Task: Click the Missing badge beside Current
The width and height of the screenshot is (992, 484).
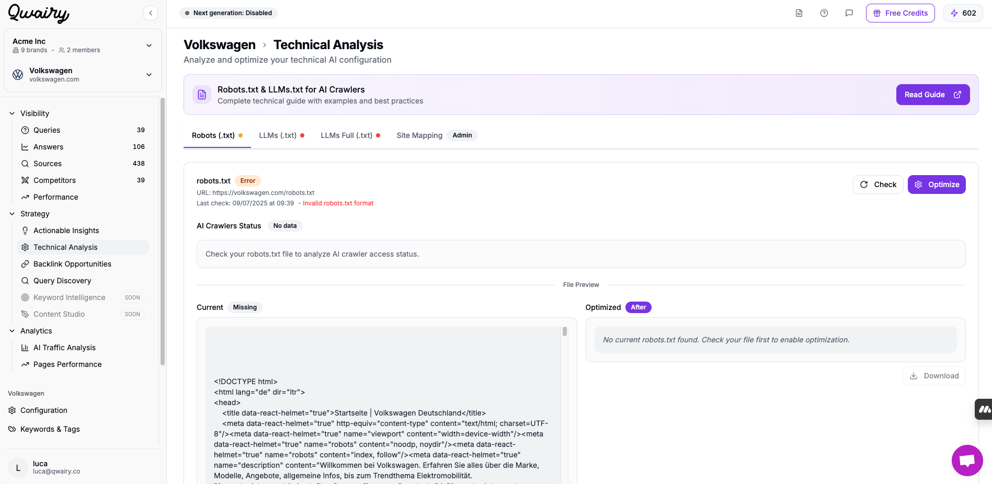Action: pyautogui.click(x=245, y=307)
